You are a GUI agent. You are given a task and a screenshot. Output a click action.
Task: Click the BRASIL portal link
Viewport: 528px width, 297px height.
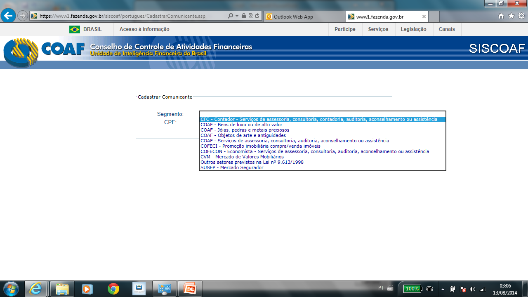pyautogui.click(x=92, y=29)
